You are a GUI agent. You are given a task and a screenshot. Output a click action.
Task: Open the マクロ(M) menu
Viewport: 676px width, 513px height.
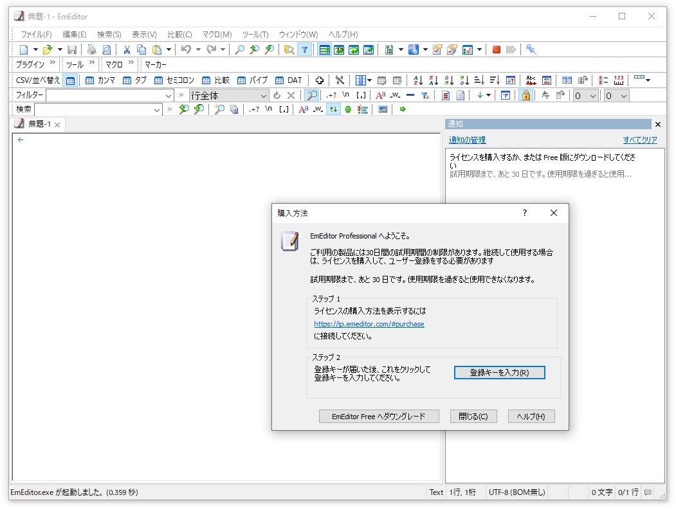[217, 35]
